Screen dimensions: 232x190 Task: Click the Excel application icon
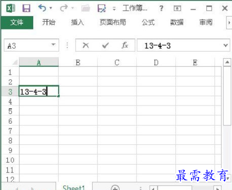11,8
